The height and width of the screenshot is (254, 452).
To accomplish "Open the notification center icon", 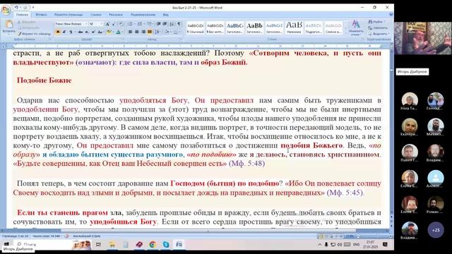I will click(x=385, y=245).
